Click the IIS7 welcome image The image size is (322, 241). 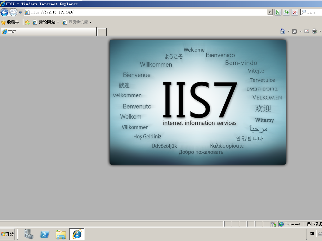point(198,102)
